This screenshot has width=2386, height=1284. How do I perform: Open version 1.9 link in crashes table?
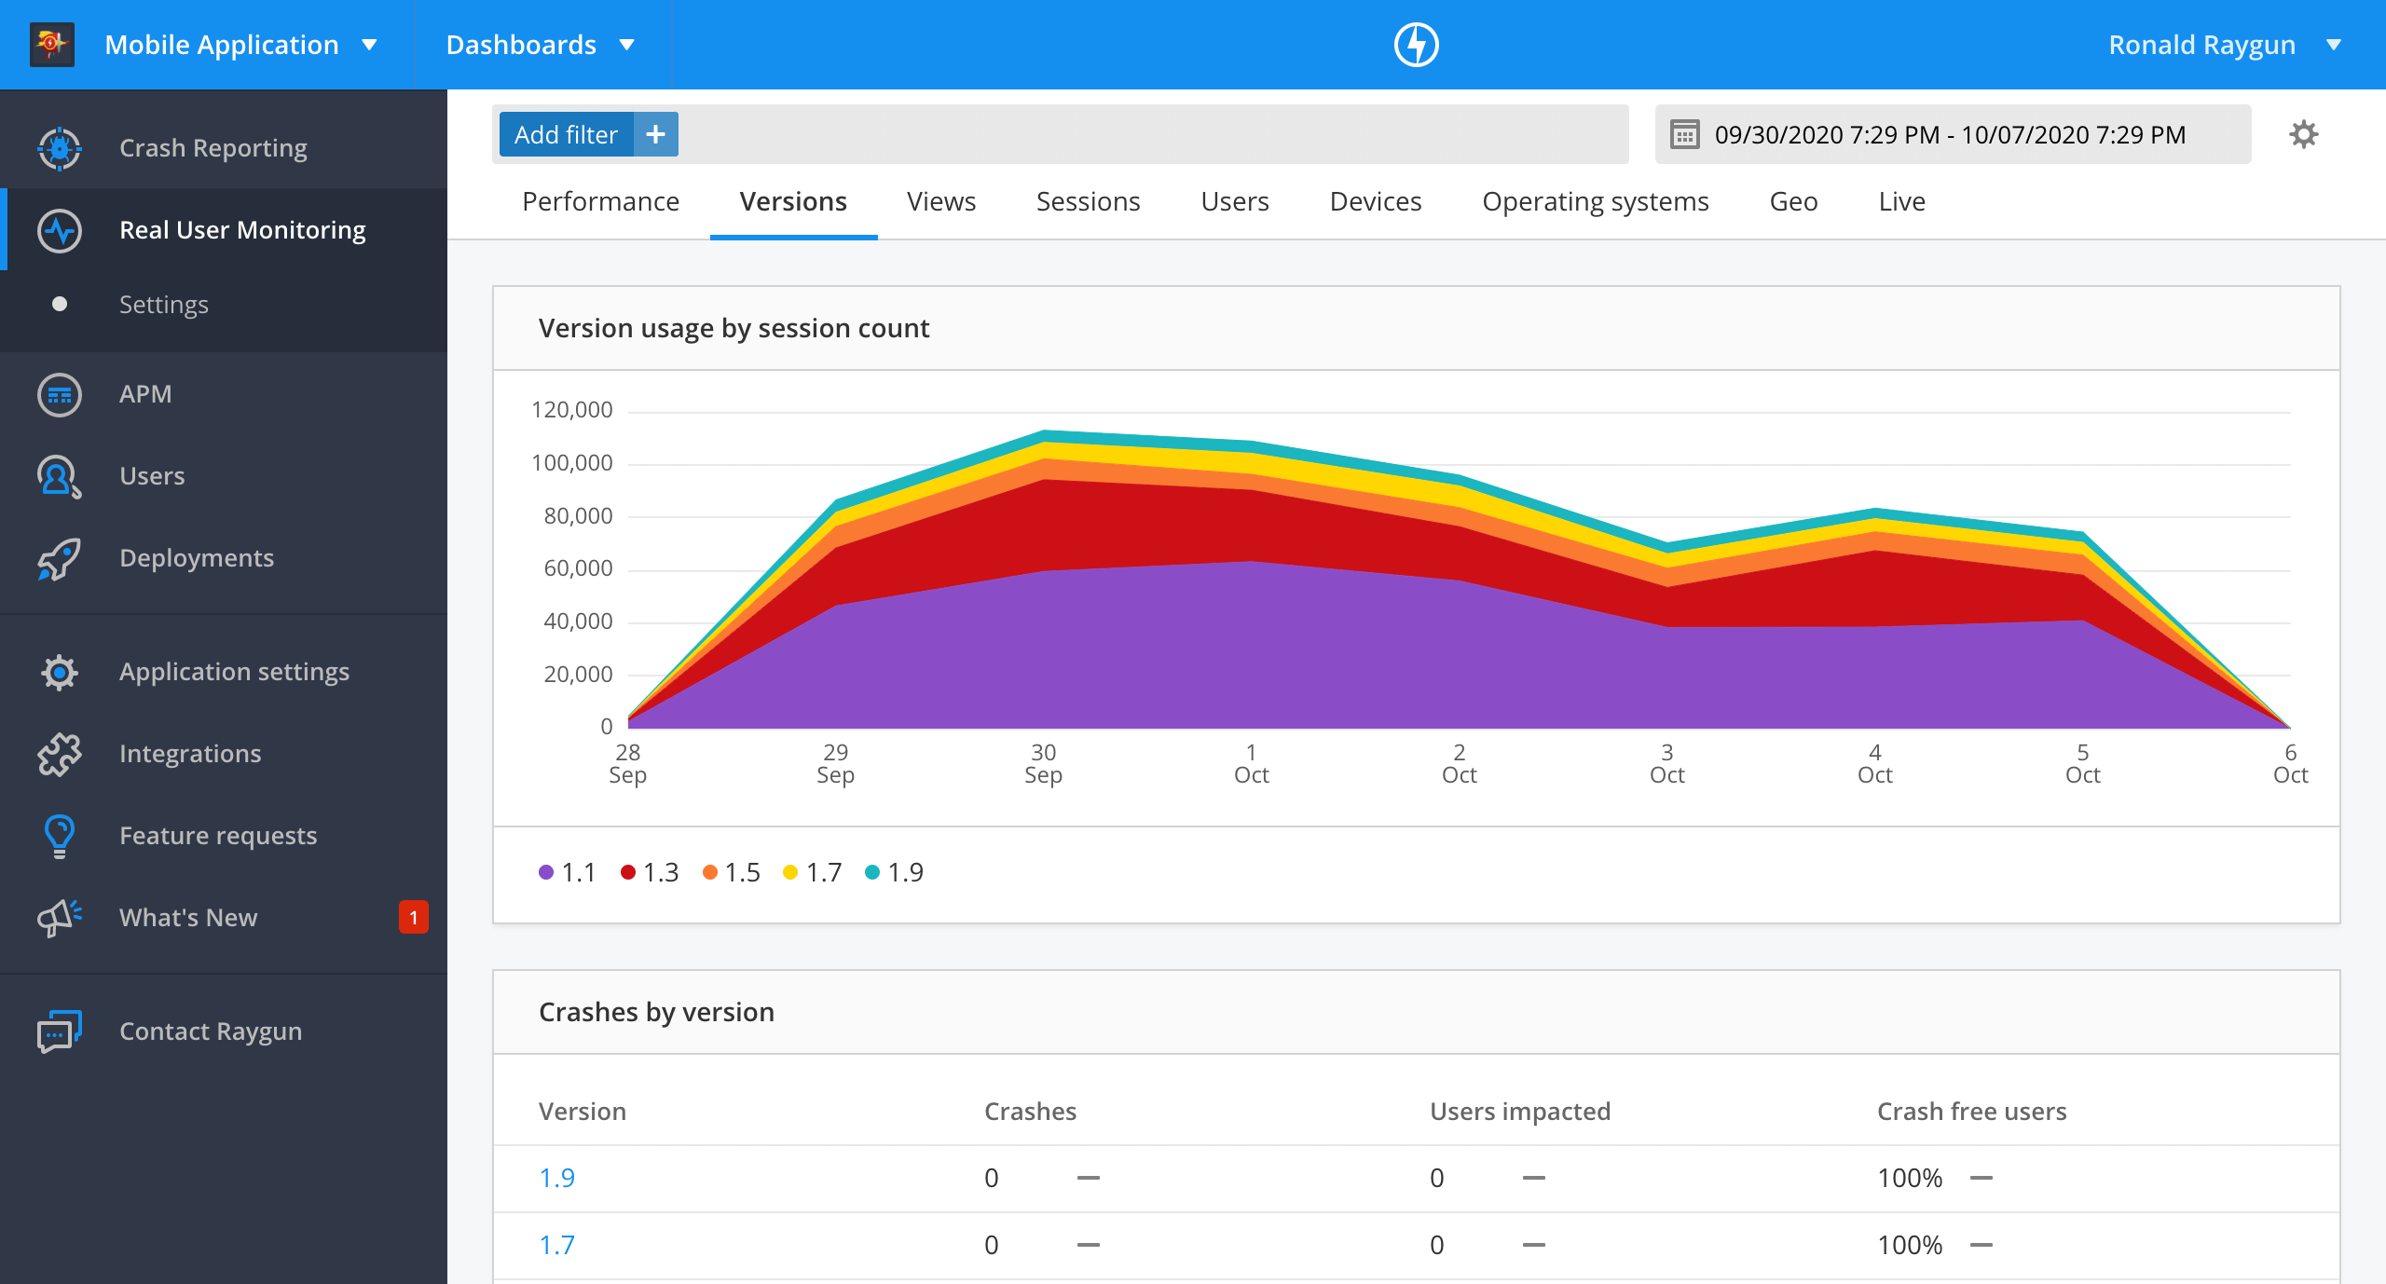tap(556, 1179)
